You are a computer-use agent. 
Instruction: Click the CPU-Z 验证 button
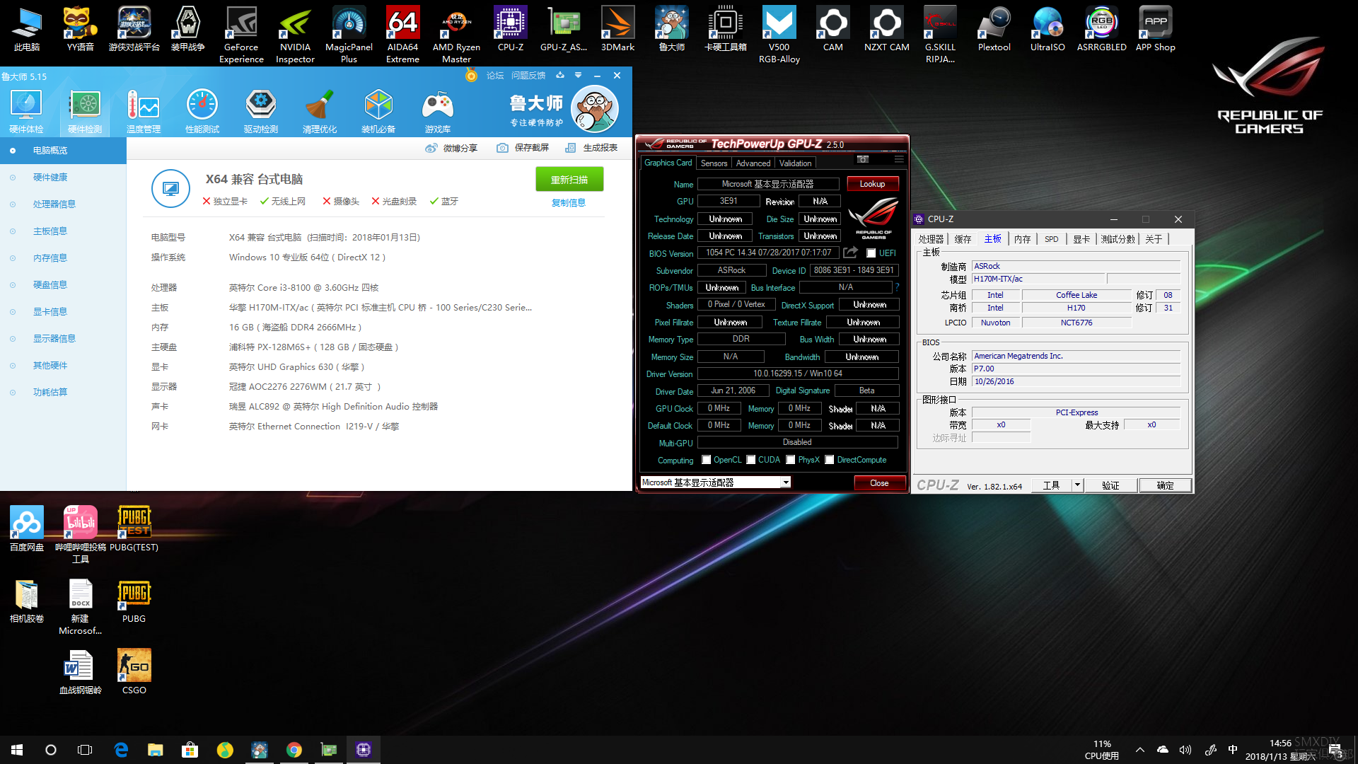coord(1110,485)
